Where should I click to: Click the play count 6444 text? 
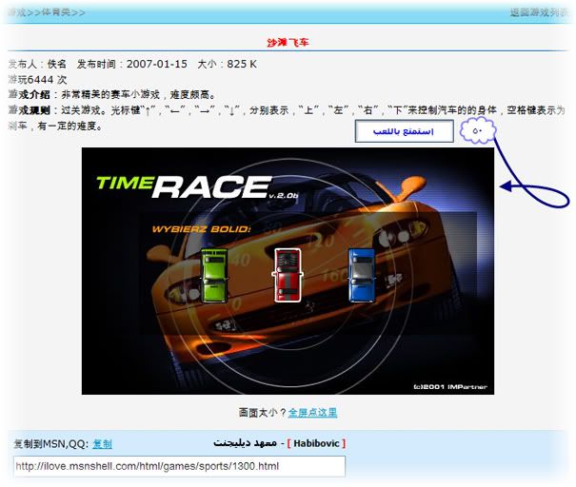click(x=41, y=80)
